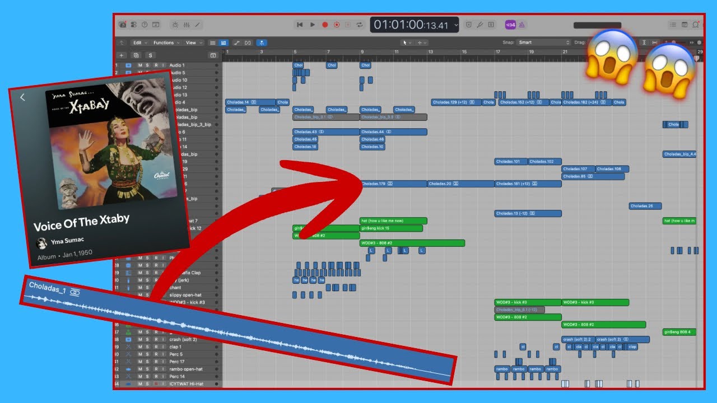The height and width of the screenshot is (403, 717).
Task: Toggle the purple Count-in 1234 button
Action: click(510, 25)
